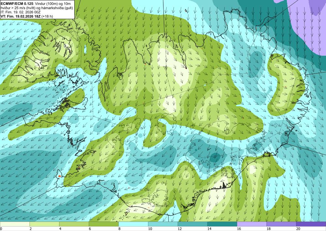Click the 'IT: Fim. 19. 02. 2026 00Z' line
326x231 pixels.
pyautogui.click(x=21, y=12)
